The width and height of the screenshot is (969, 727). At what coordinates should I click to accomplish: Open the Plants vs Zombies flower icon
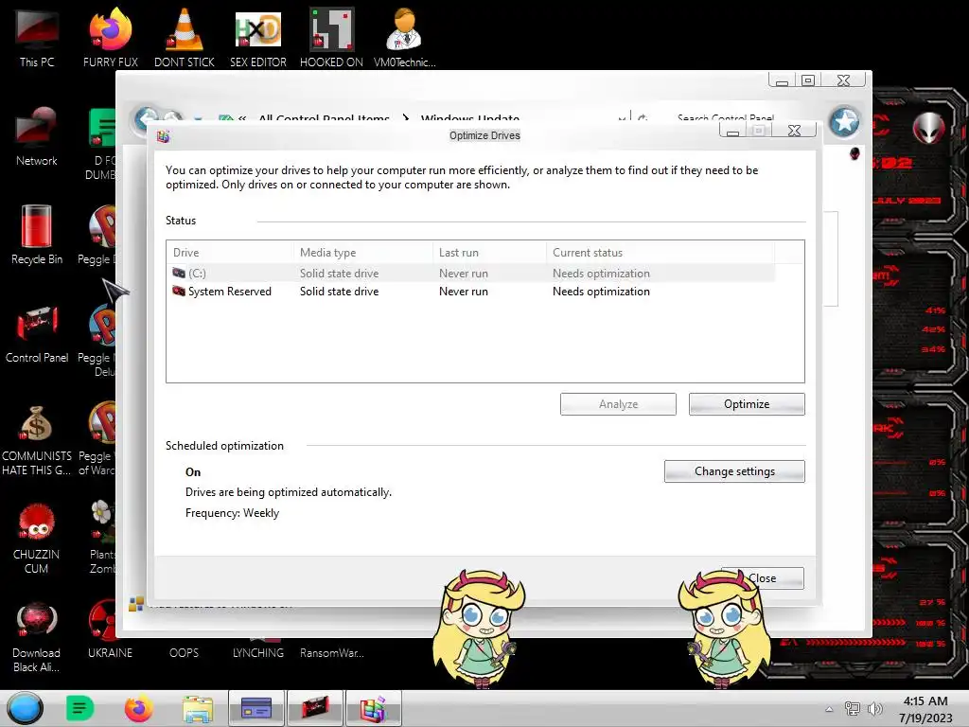coord(102,537)
